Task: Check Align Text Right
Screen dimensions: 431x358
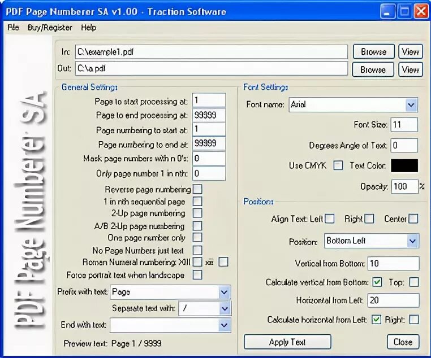Action: 369,219
